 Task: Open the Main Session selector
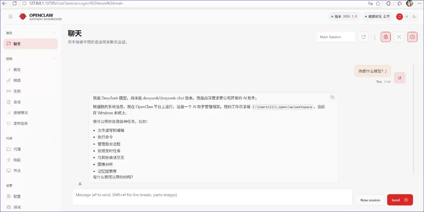[x=336, y=37]
